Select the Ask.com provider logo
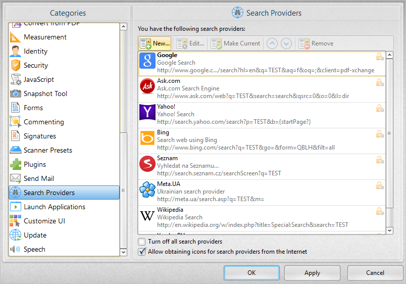Screen dimensions: 406x284 [x=147, y=88]
